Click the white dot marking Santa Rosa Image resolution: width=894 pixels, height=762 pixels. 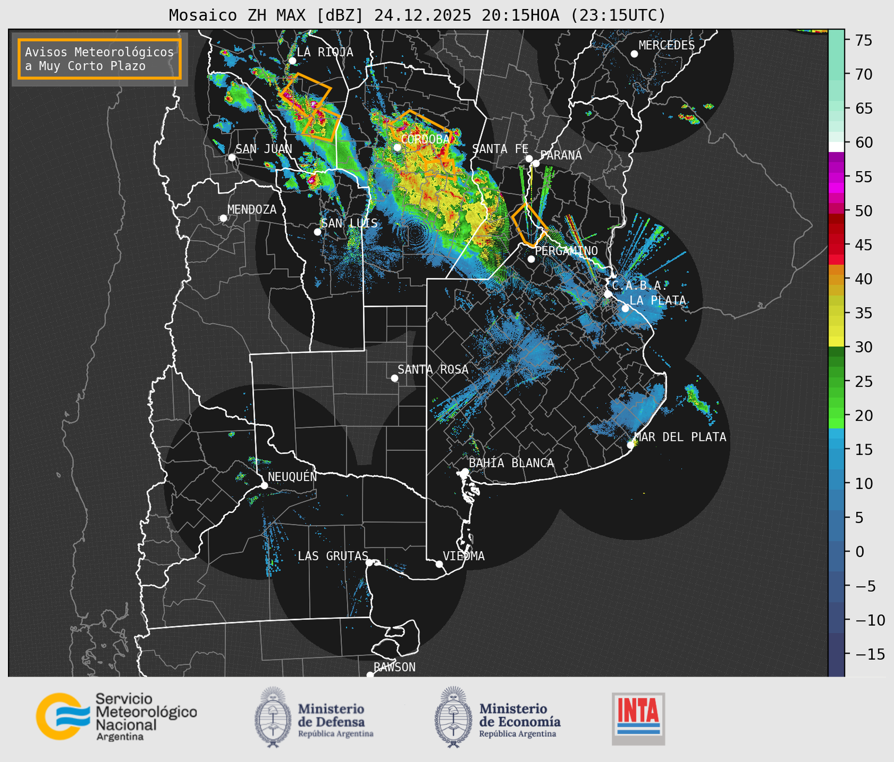(394, 378)
